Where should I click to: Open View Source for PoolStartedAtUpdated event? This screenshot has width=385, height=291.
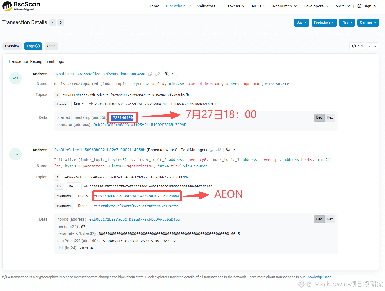pyautogui.click(x=277, y=84)
